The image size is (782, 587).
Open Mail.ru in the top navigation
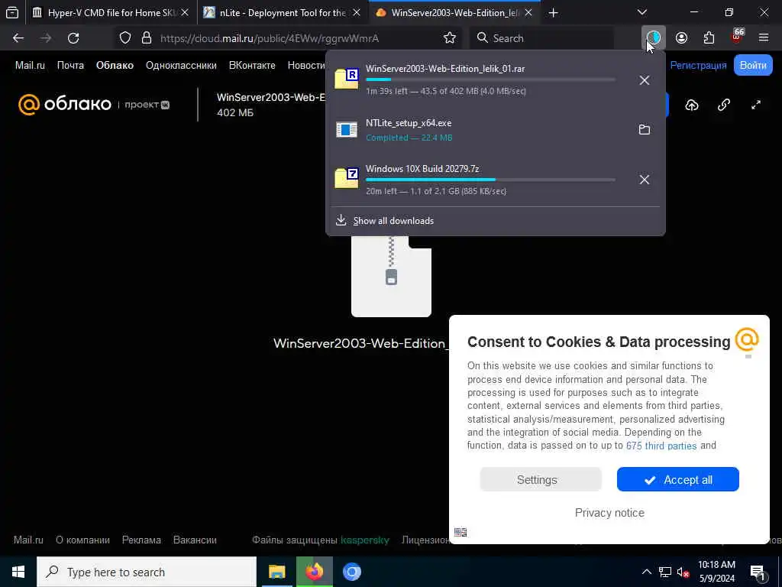[30, 66]
